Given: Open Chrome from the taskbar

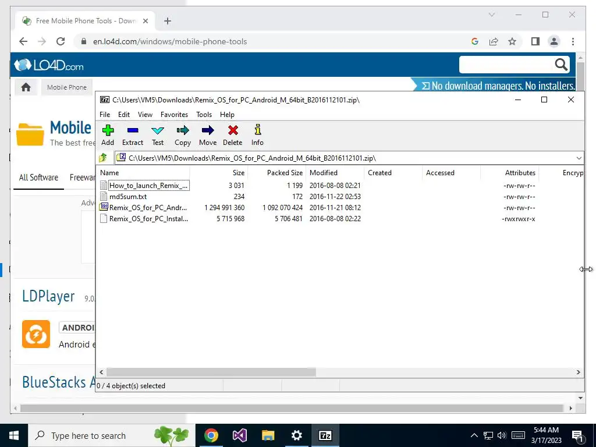Looking at the screenshot, I should pos(211,435).
